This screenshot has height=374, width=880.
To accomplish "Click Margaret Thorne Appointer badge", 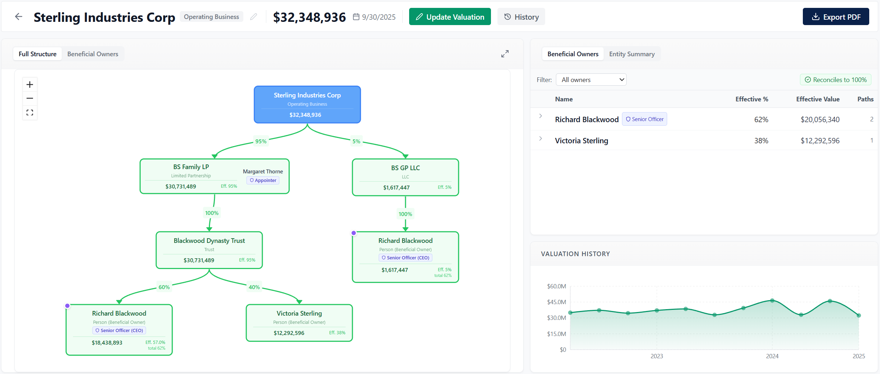I will click(263, 180).
